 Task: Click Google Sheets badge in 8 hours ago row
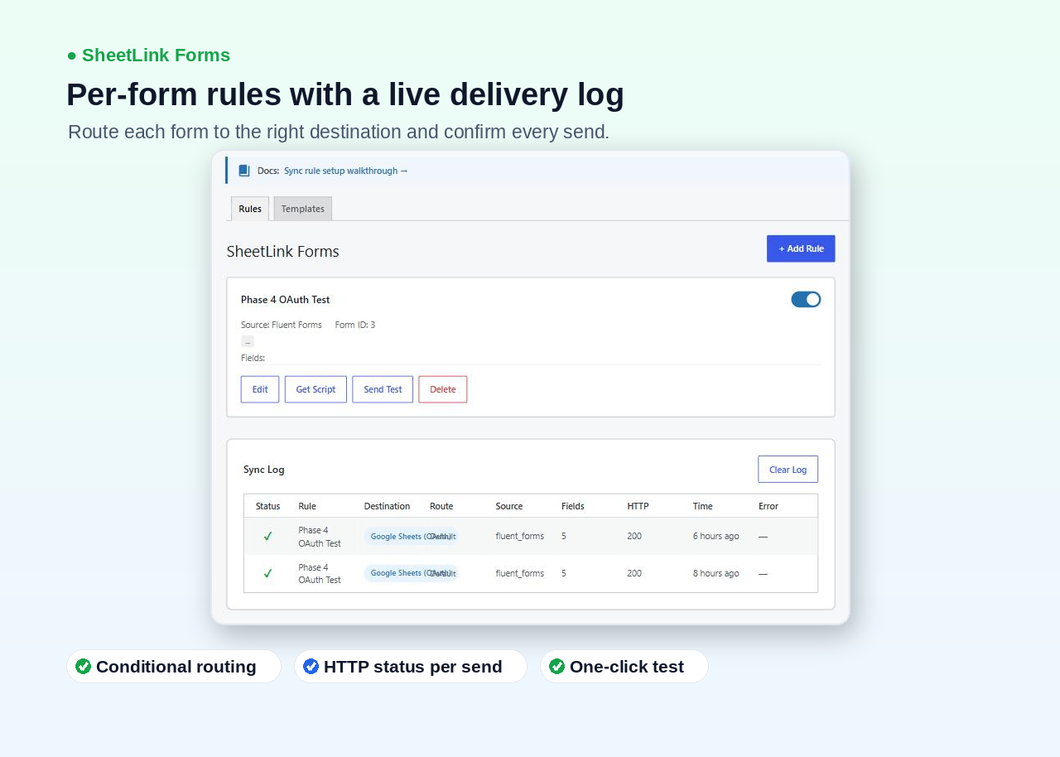pyautogui.click(x=411, y=573)
